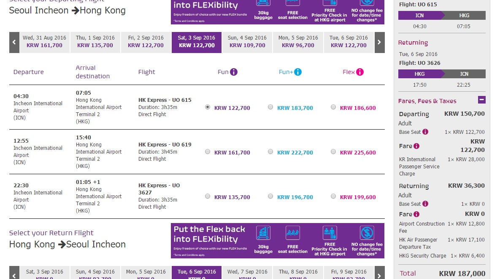Click the Flex fare info icon
Viewport: 500px width, 279px height.
click(x=359, y=72)
